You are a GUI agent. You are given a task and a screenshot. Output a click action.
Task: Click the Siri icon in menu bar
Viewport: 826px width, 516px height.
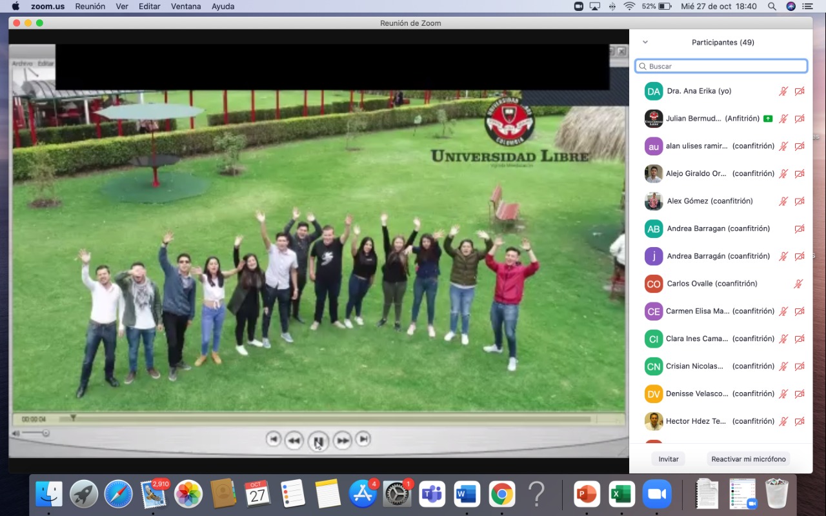click(791, 6)
